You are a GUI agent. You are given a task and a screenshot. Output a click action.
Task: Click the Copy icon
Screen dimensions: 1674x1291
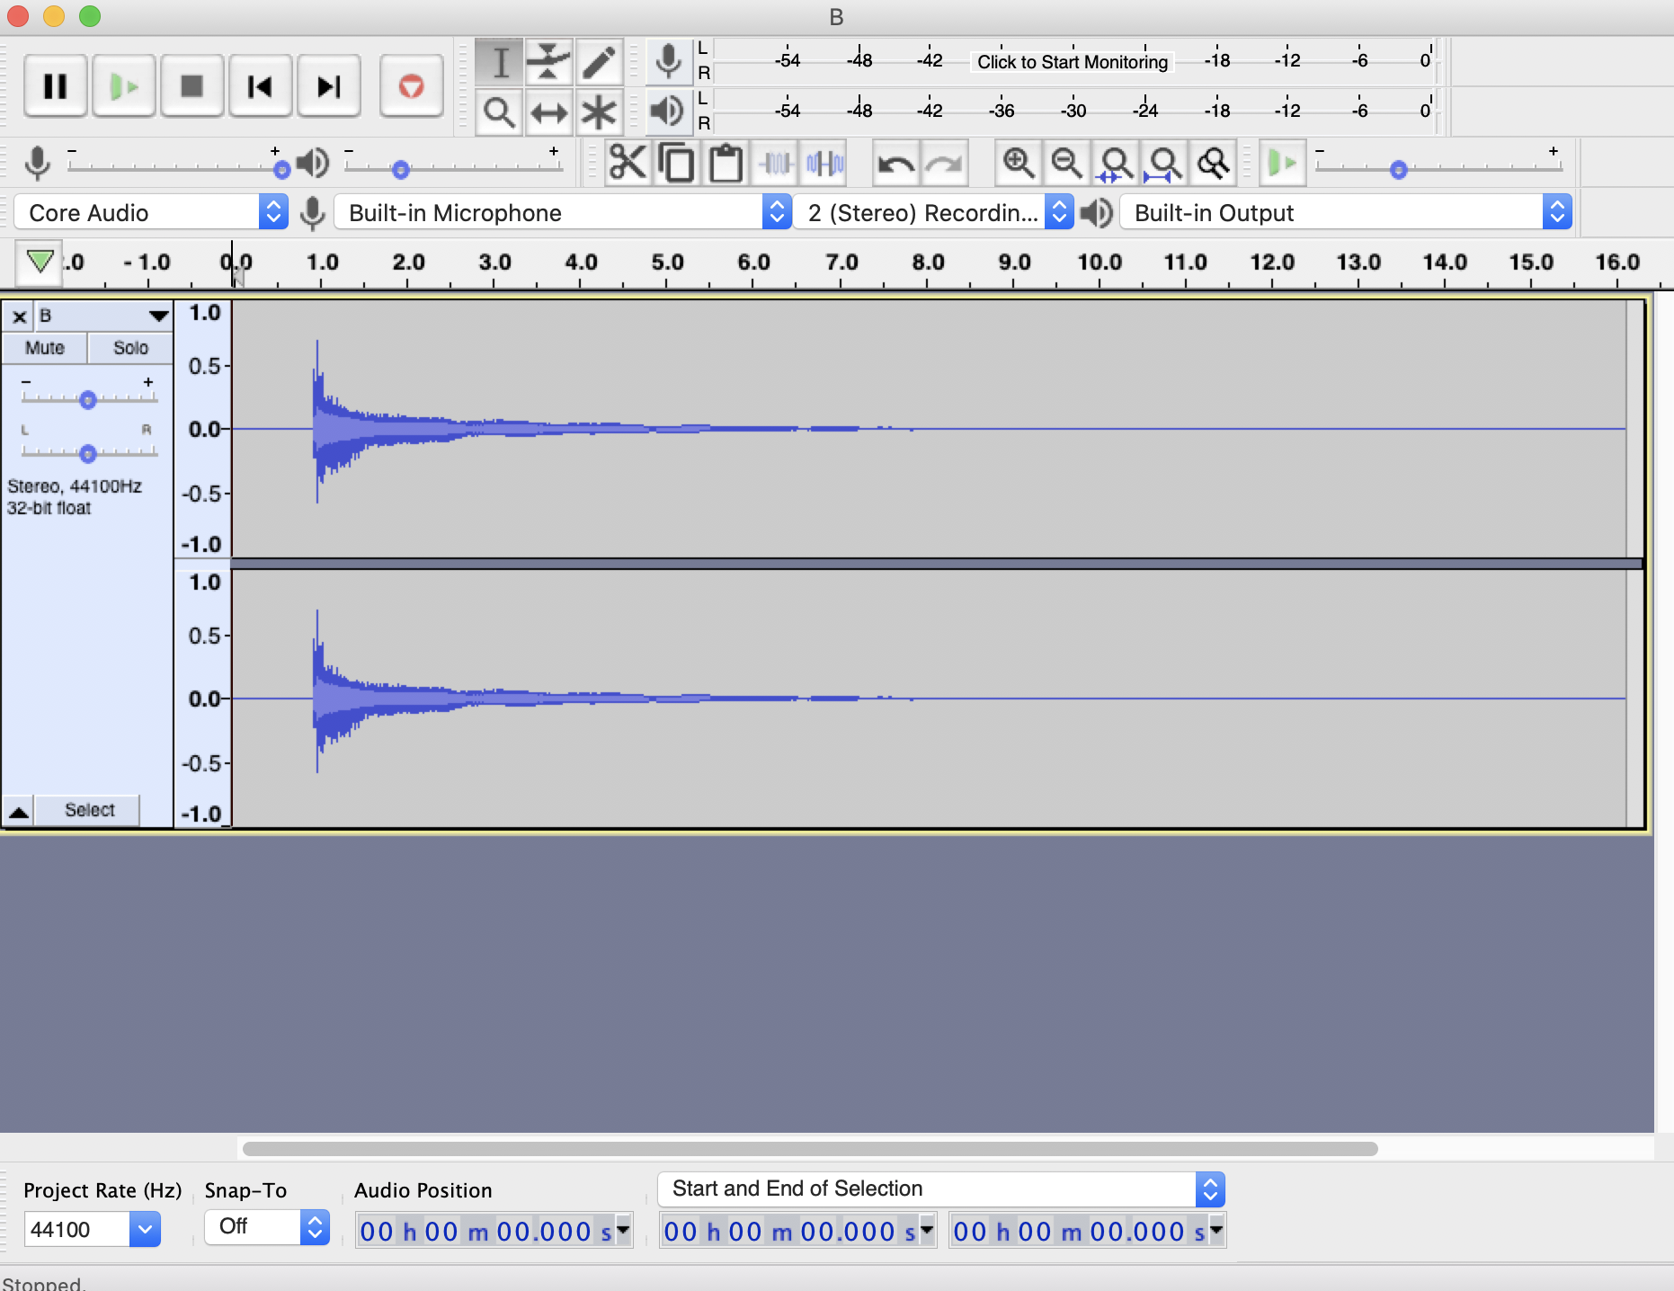(676, 163)
